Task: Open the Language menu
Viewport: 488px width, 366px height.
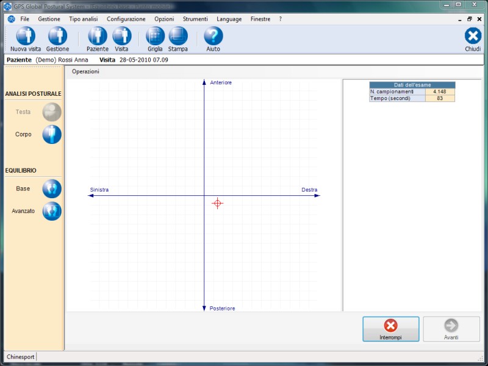Action: point(229,19)
